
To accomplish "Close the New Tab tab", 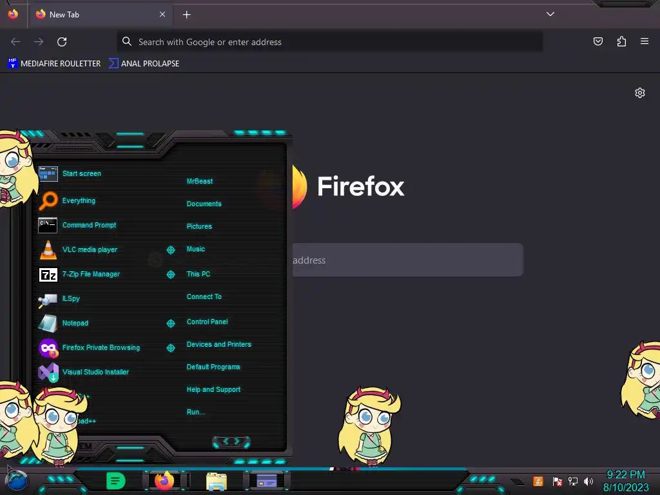I will (x=162, y=14).
